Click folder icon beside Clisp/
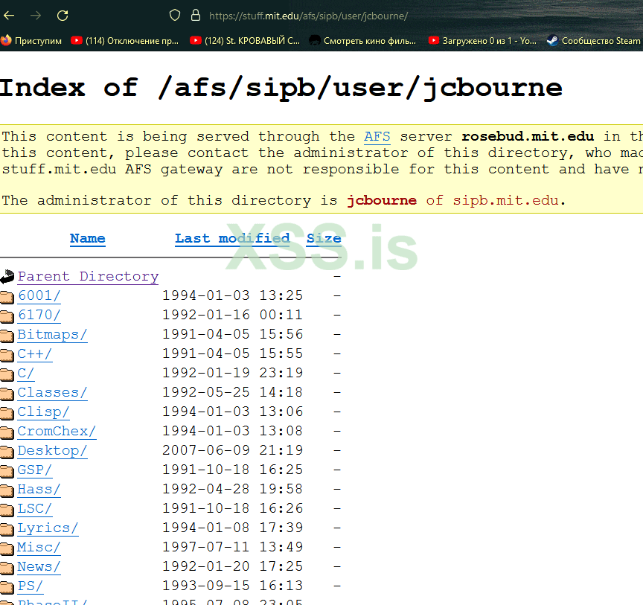The width and height of the screenshot is (643, 605). pyautogui.click(x=7, y=413)
